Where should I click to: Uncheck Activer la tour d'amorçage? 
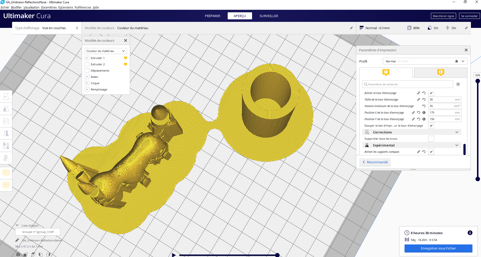pos(431,93)
